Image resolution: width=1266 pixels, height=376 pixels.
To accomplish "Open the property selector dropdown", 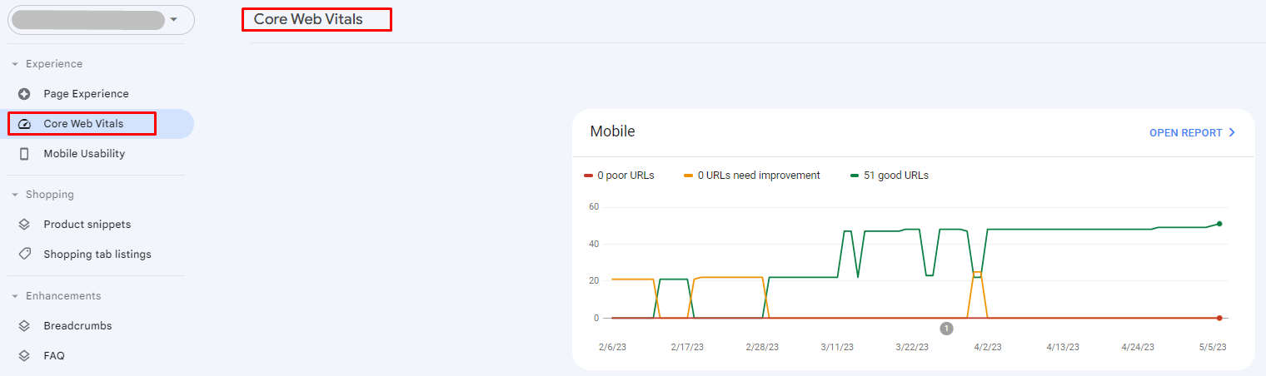I will [x=173, y=20].
